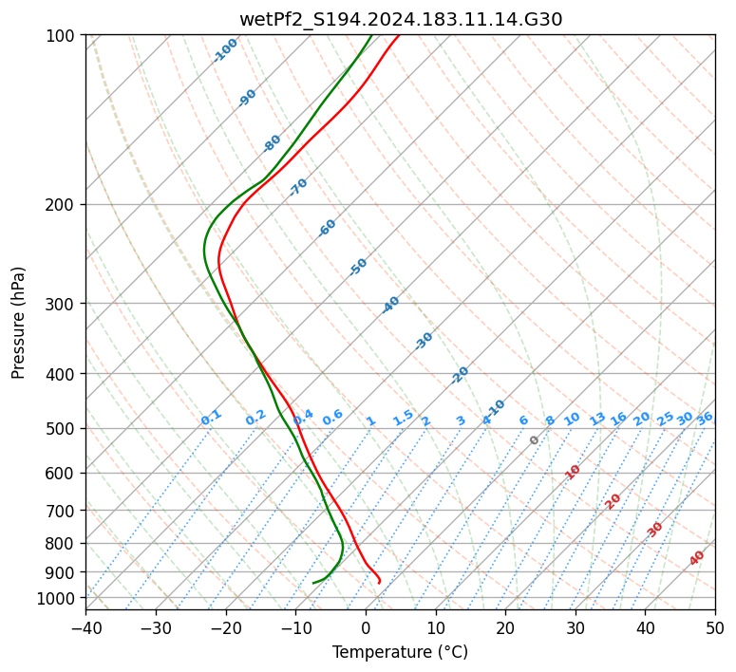Click the 40 temperature axis tick
This screenshot has width=736, height=672.
646,627
